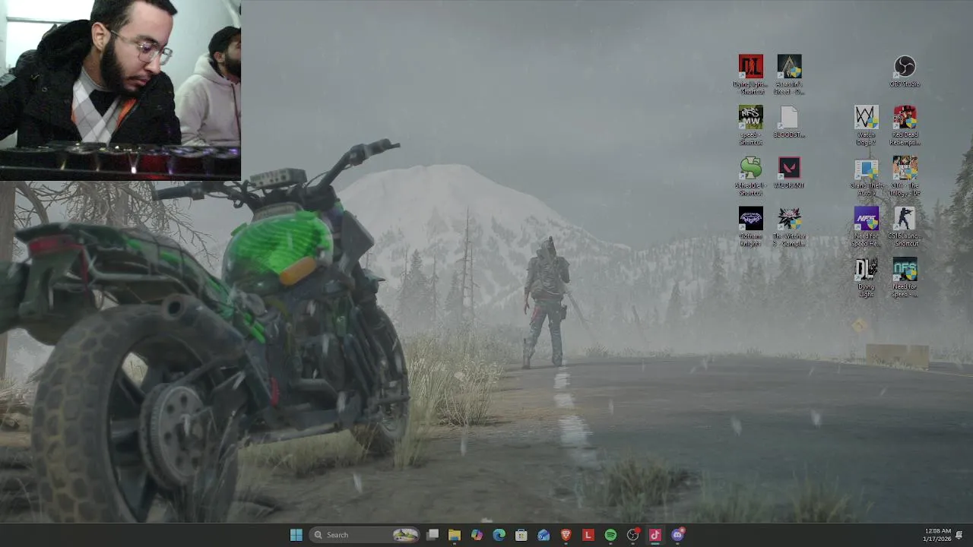Open the Outlook taskbar icon
This screenshot has width=973, height=547.
[x=544, y=535]
